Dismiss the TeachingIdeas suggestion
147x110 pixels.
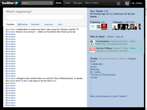[141, 41]
